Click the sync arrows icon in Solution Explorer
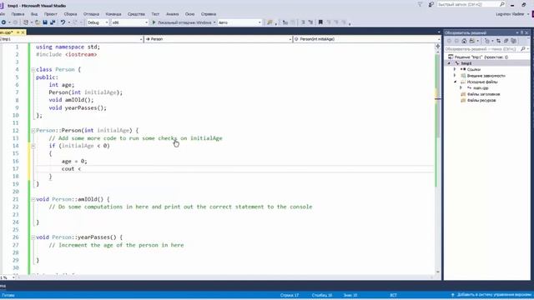The width and height of the screenshot is (534, 300). tap(499, 41)
